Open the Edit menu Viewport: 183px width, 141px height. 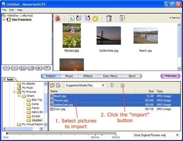point(12,10)
